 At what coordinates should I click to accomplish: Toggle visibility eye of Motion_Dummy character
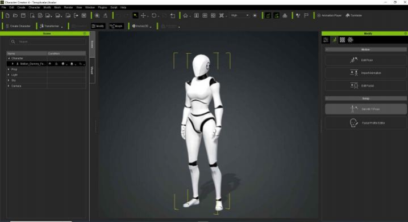(50, 64)
